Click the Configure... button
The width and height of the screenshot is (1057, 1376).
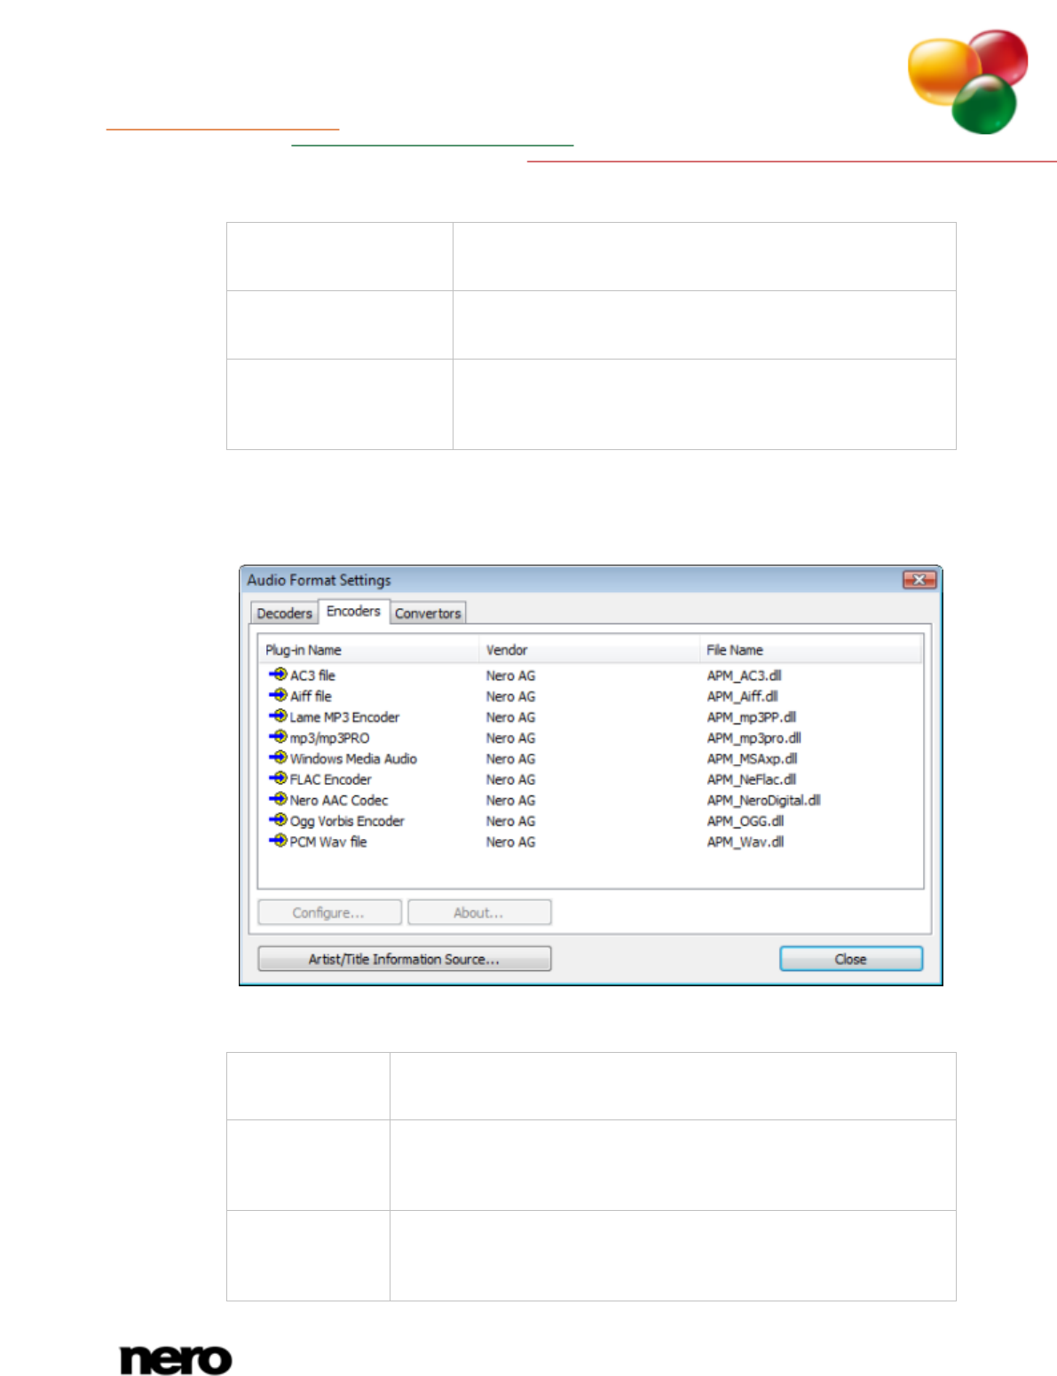click(329, 913)
